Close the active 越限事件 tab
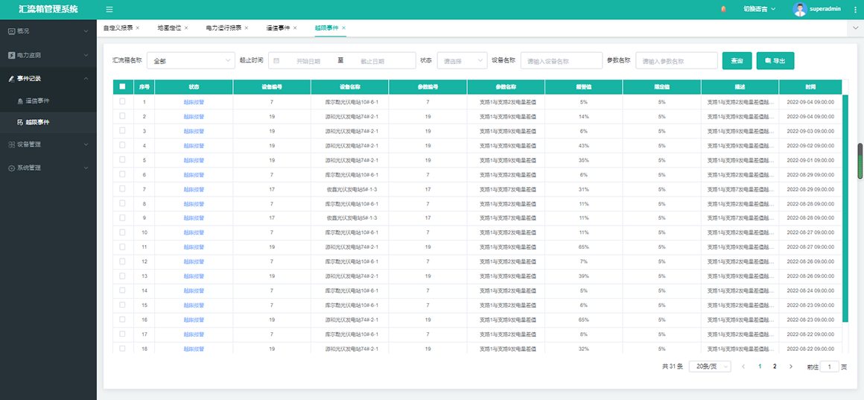This screenshot has height=400, width=864. [344, 28]
